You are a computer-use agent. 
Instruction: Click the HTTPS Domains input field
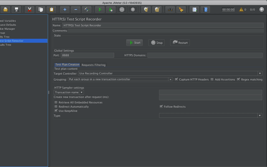pos(205,55)
